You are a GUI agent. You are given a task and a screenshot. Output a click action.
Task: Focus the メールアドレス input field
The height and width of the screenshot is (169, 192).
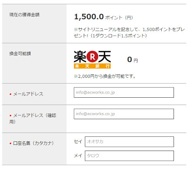pos(124,92)
